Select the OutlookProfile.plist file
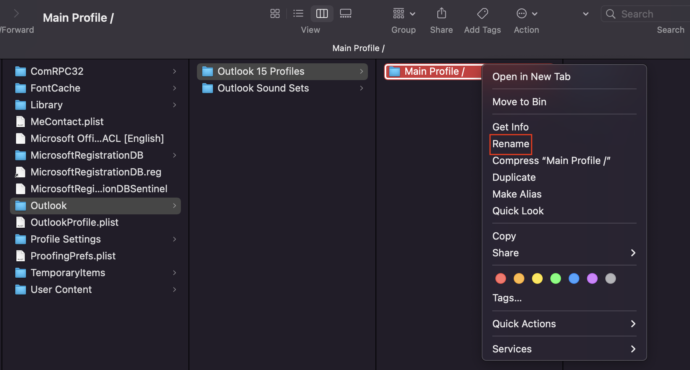Viewport: 690px width, 370px height. point(74,222)
